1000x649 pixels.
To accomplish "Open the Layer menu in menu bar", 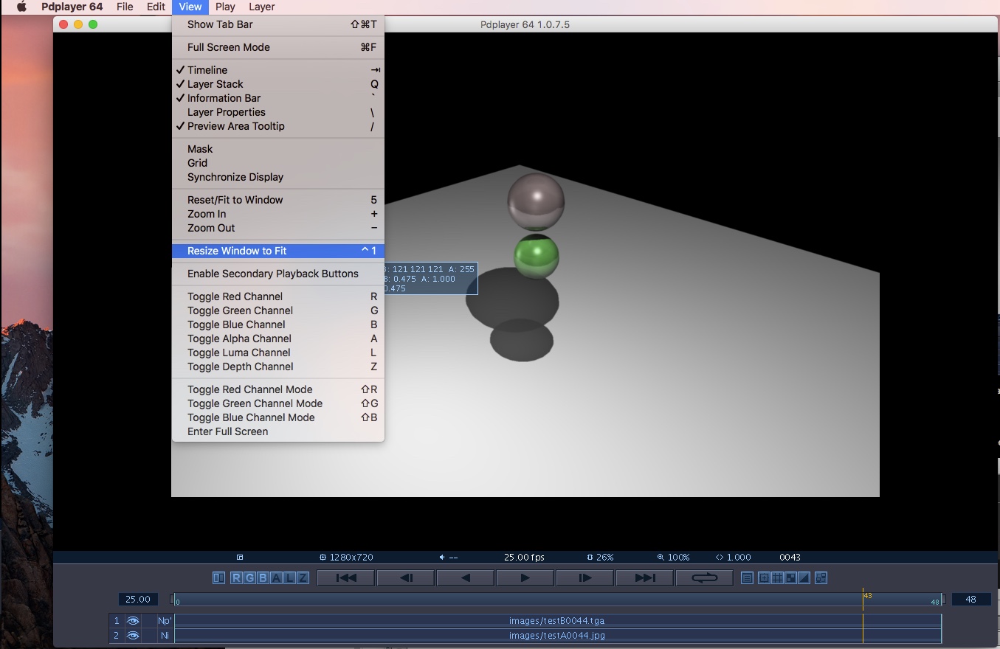I will pos(261,7).
